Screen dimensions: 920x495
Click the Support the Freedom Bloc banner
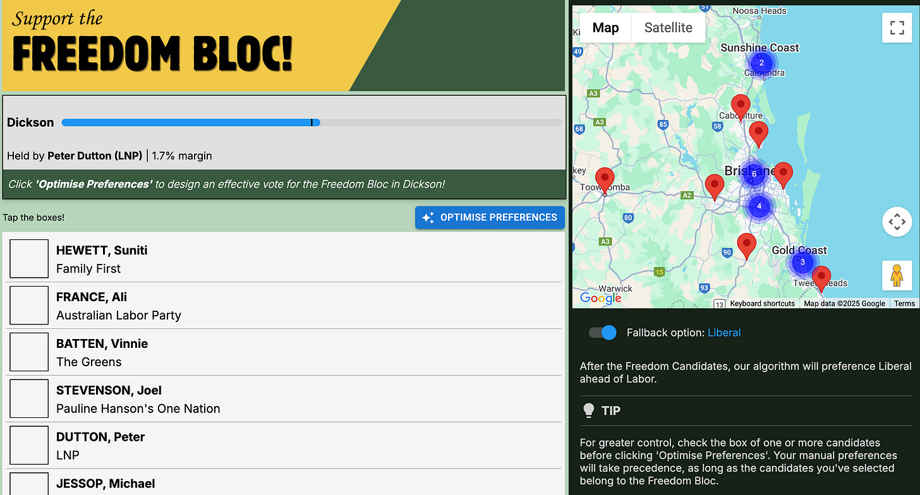point(283,45)
